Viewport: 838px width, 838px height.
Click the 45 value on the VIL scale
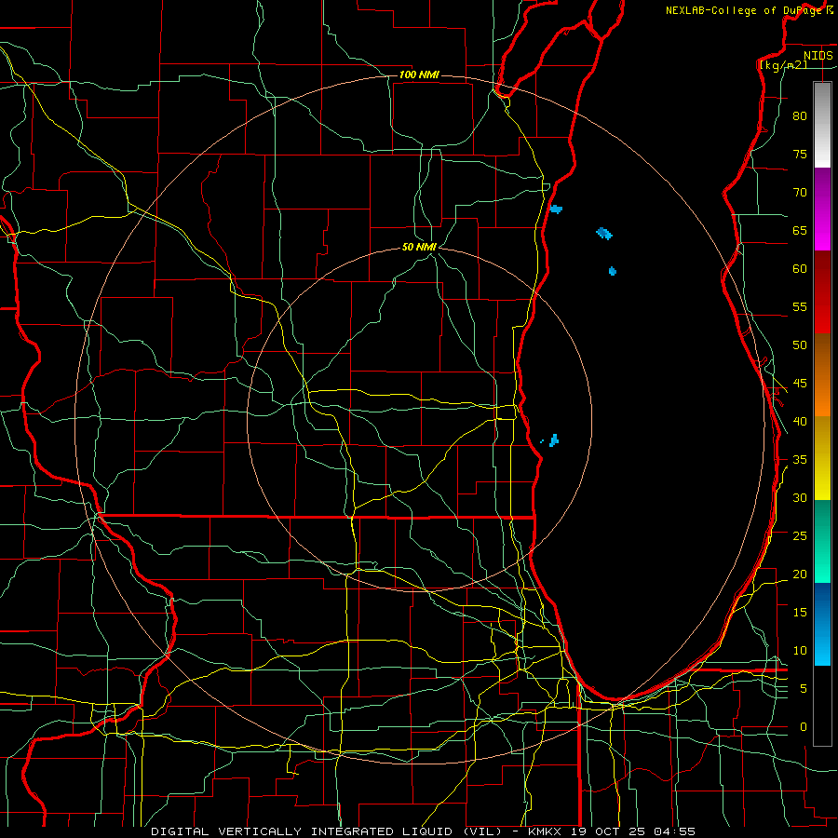pos(800,384)
